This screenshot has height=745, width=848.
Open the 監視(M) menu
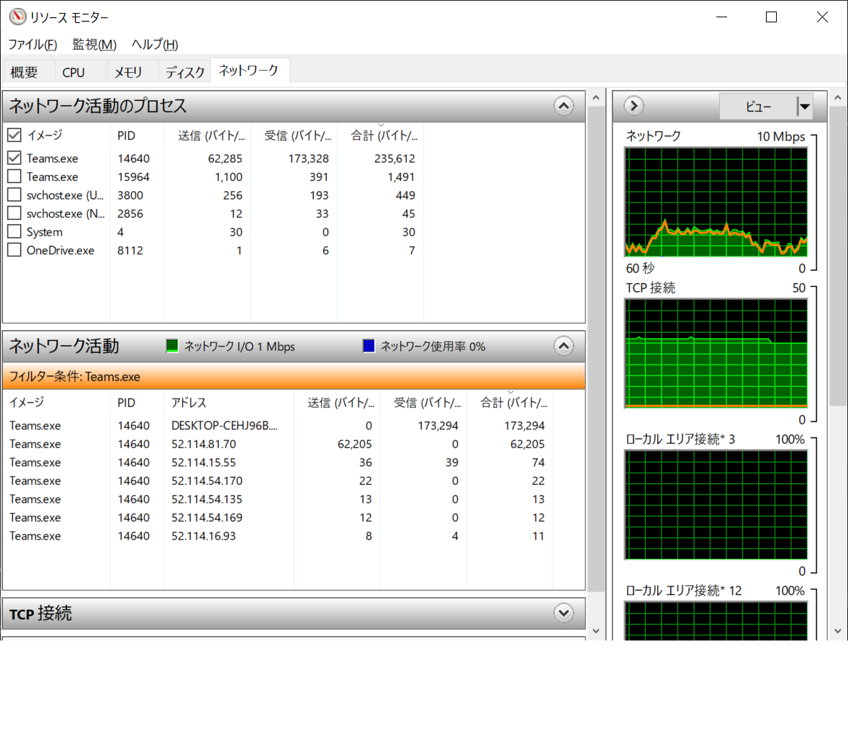click(x=94, y=45)
